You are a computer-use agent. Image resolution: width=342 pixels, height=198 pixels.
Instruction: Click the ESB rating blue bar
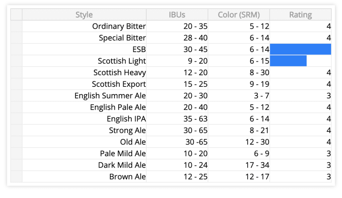click(300, 49)
